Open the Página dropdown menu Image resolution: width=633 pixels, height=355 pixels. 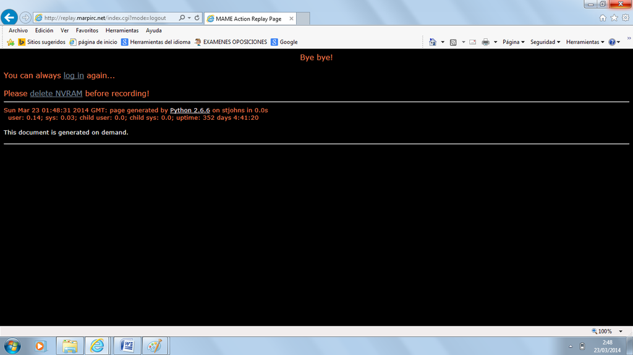(x=514, y=42)
